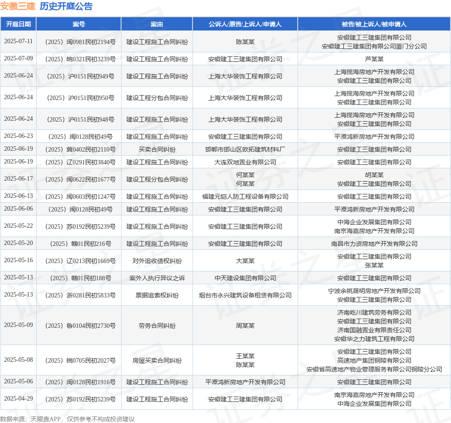Click defendant '安徽建工三建集团有限公司厦门分公司'
451x423 pixels.
(x=374, y=46)
